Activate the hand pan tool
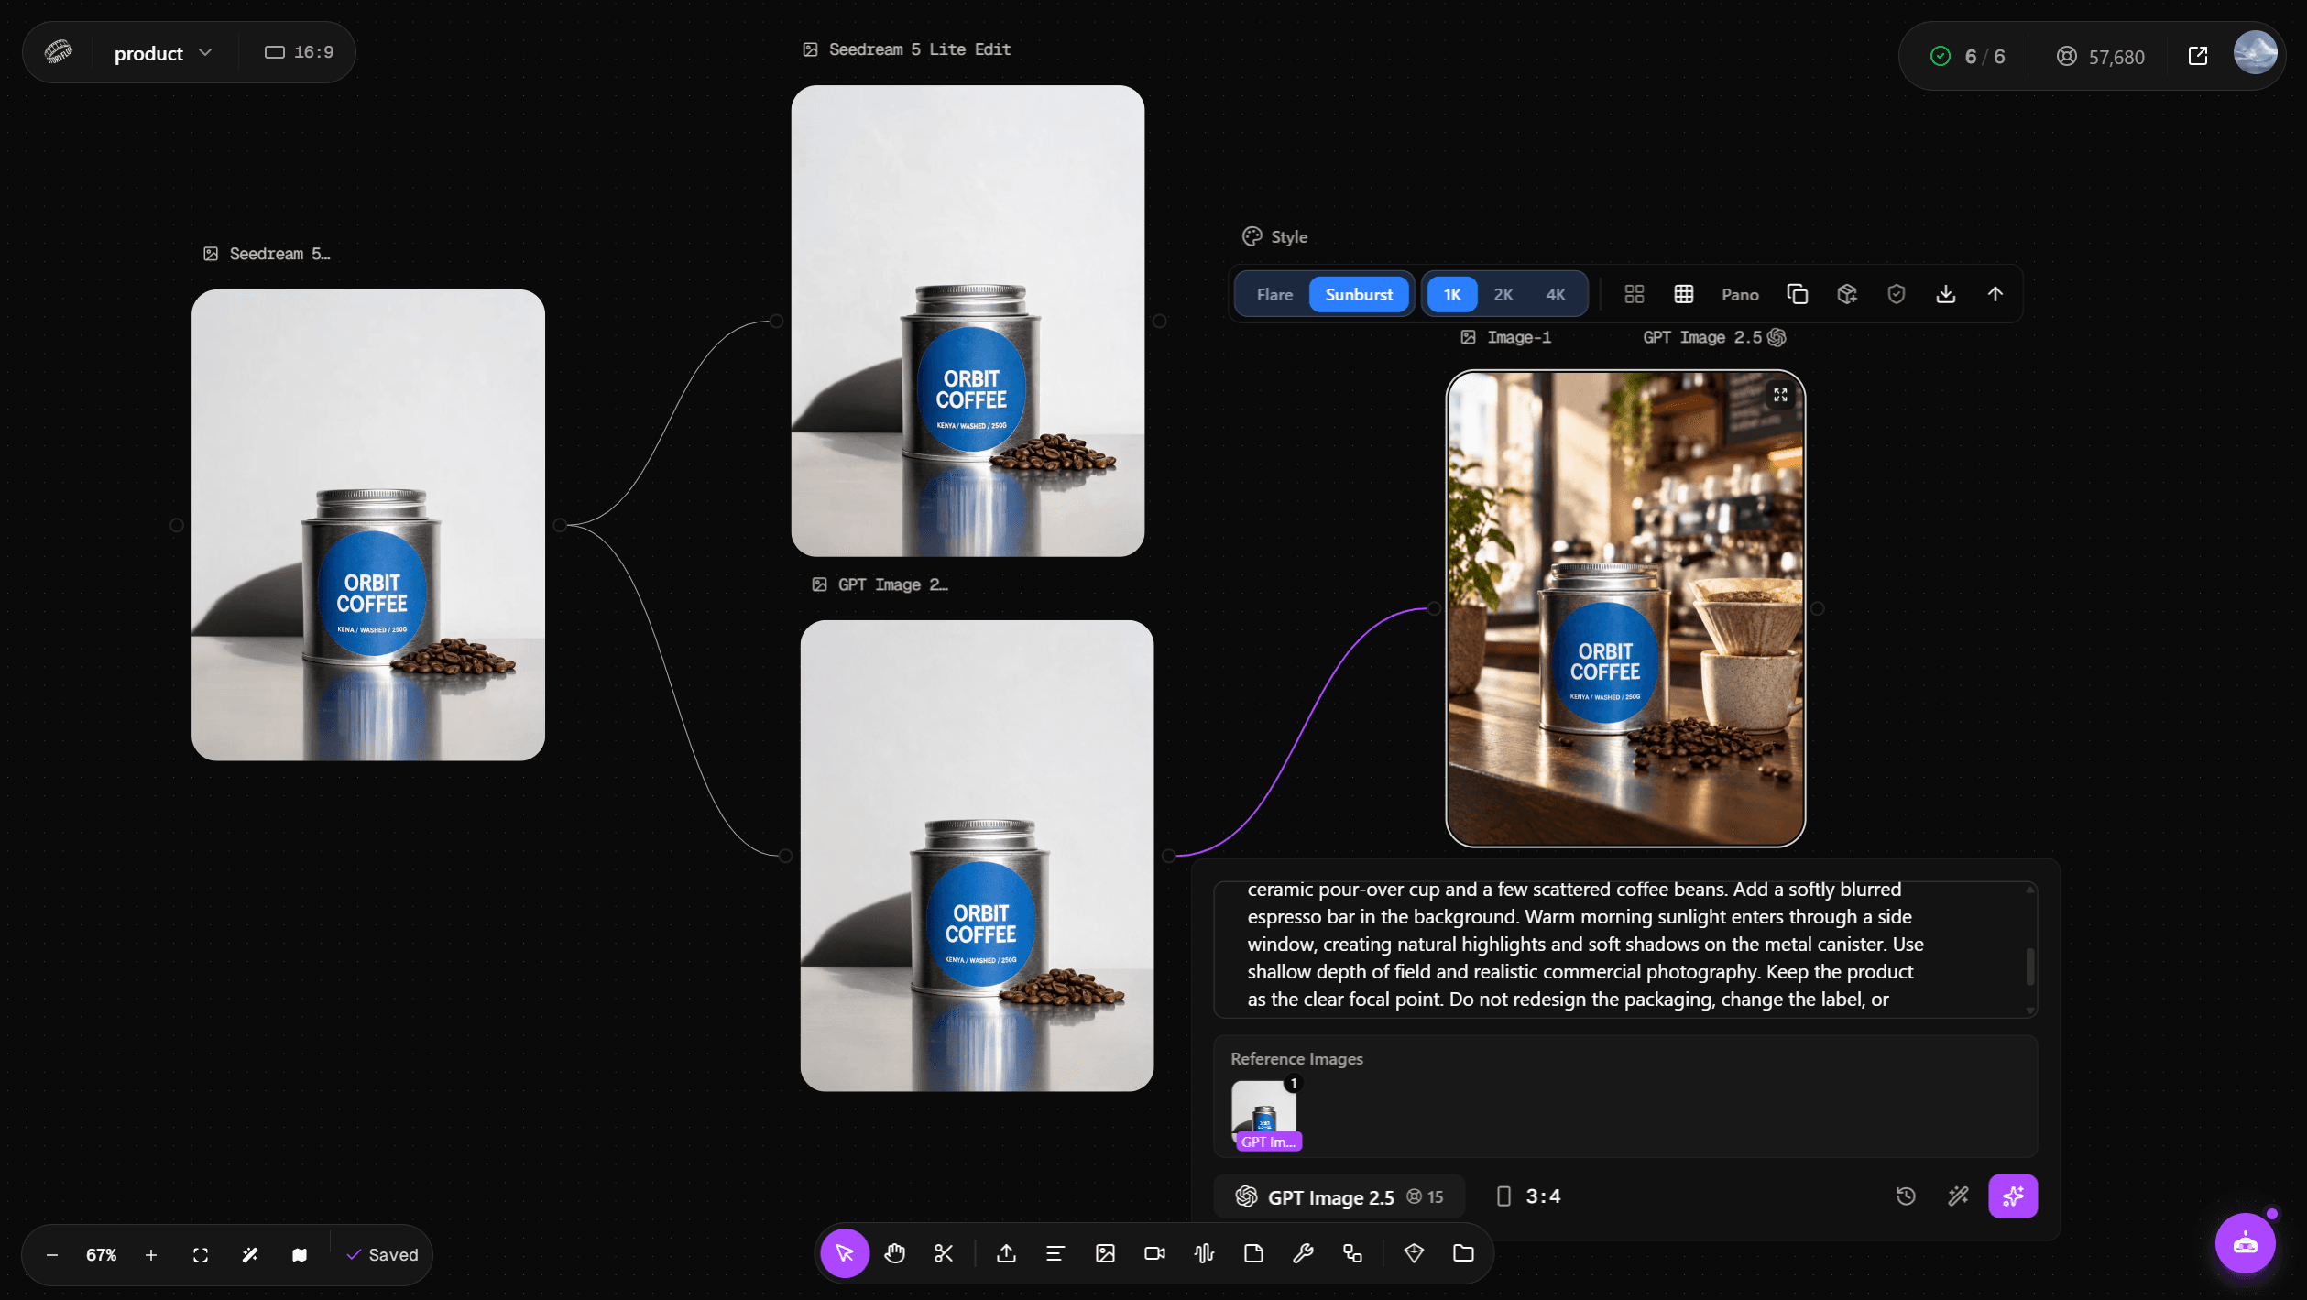Viewport: 2307px width, 1300px height. tap(894, 1252)
